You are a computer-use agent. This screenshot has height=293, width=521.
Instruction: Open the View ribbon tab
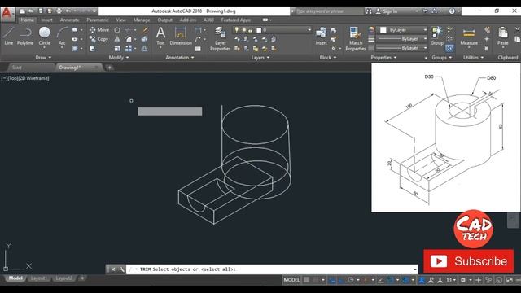120,20
